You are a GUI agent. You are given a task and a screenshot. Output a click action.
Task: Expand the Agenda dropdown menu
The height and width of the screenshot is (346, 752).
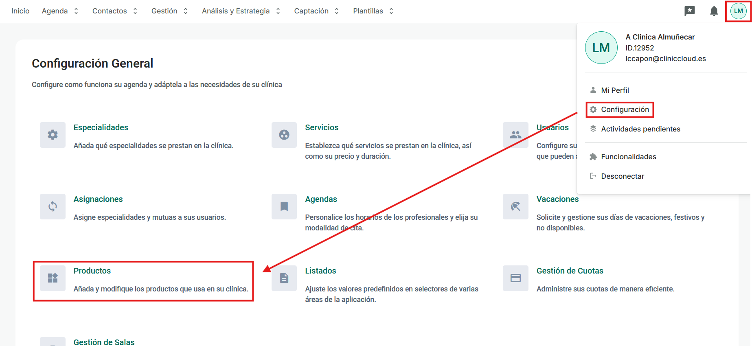pos(60,11)
